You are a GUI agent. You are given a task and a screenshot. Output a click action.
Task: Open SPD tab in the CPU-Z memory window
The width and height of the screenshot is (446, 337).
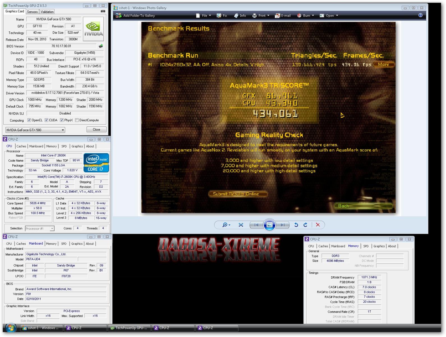coord(366,246)
